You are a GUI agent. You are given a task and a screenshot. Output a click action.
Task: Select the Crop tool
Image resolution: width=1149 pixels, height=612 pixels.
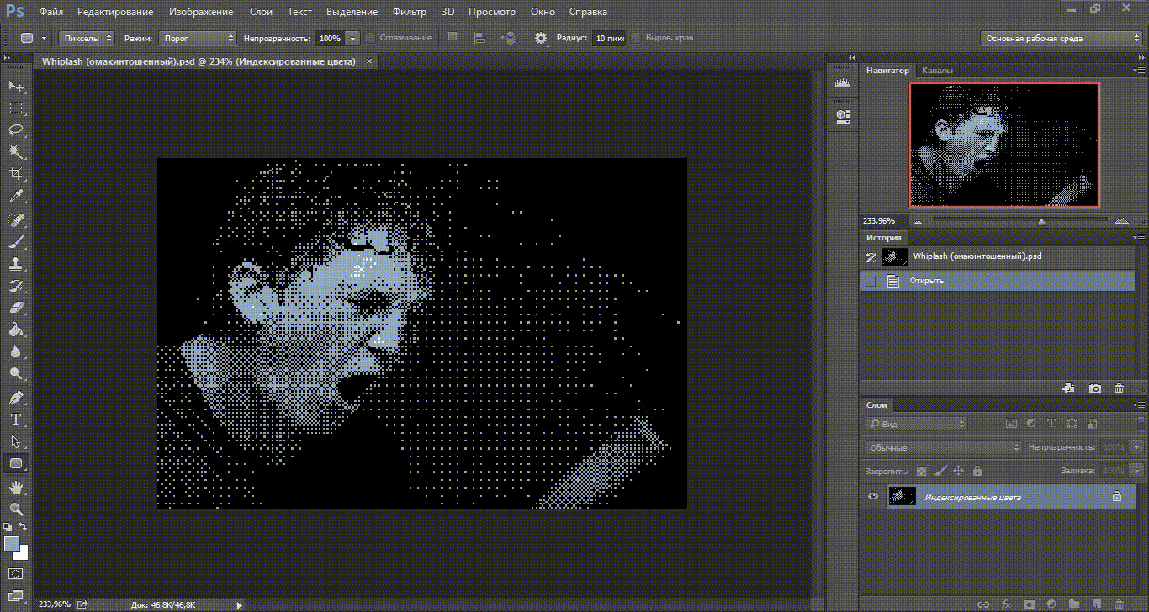16,174
